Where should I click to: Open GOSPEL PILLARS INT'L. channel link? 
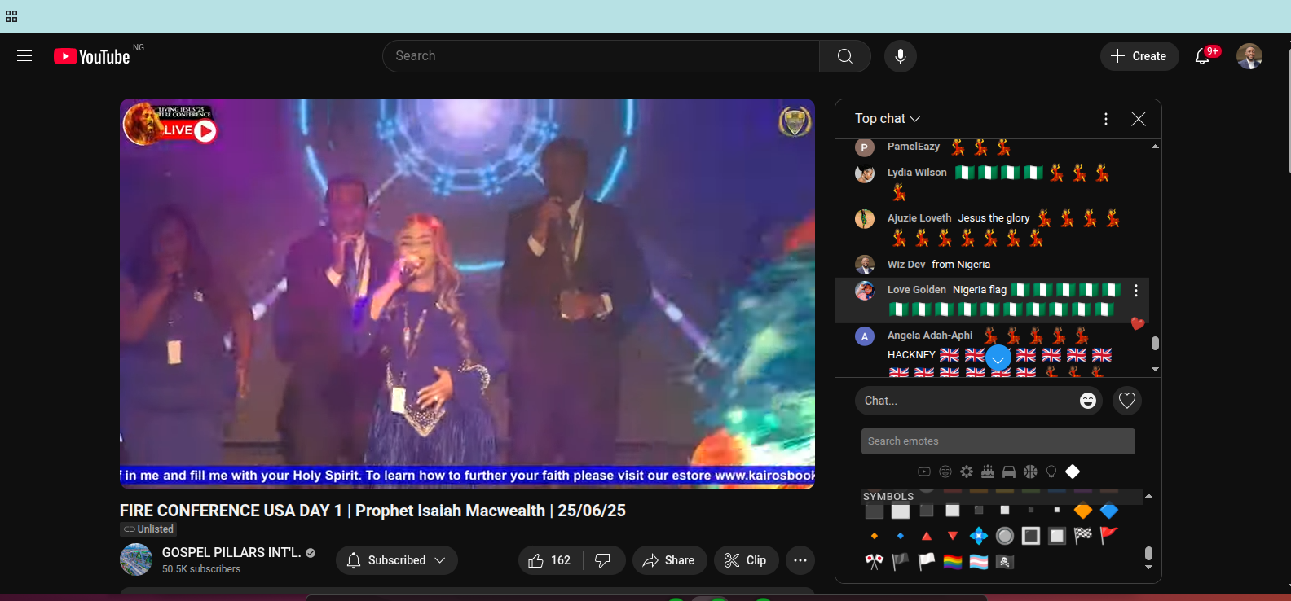[x=231, y=552]
